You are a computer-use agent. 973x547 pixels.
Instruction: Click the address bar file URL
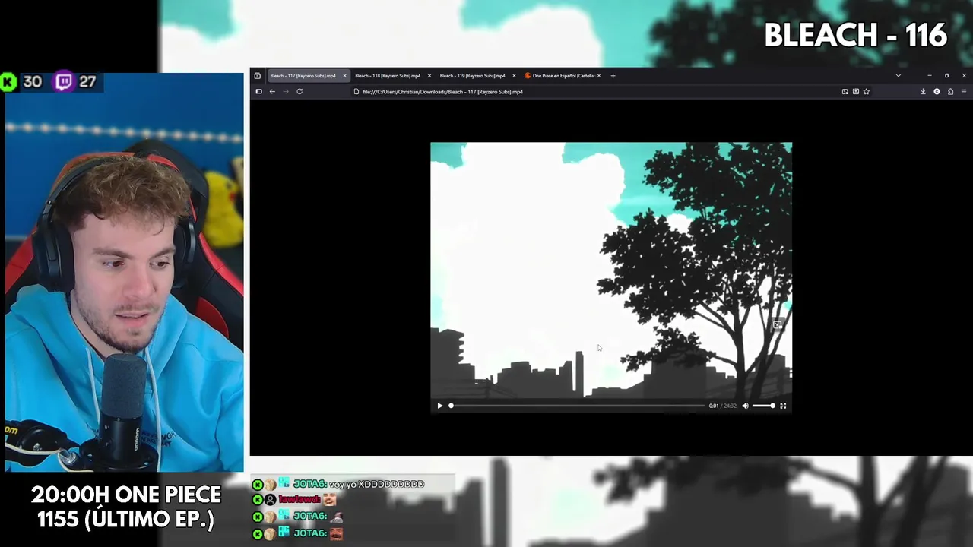(442, 92)
